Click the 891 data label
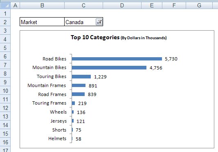Image resolution: width=218 pixels, height=152 pixels. [x=93, y=86]
